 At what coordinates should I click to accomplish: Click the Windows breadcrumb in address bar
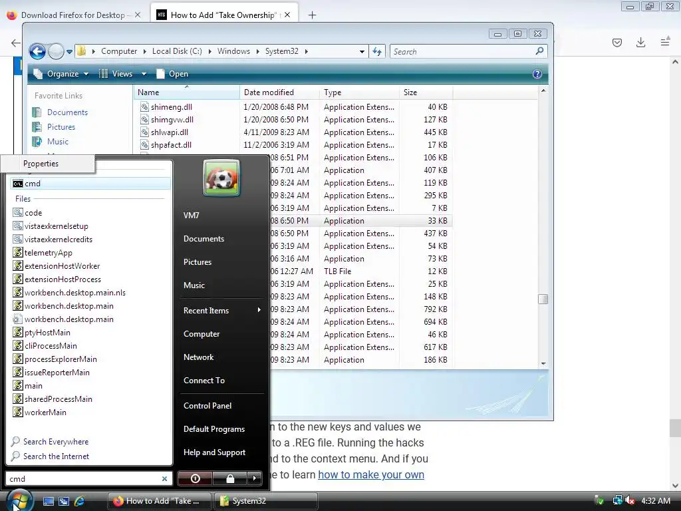coord(233,51)
